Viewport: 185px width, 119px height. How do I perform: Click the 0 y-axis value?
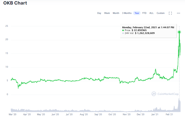(7, 94)
